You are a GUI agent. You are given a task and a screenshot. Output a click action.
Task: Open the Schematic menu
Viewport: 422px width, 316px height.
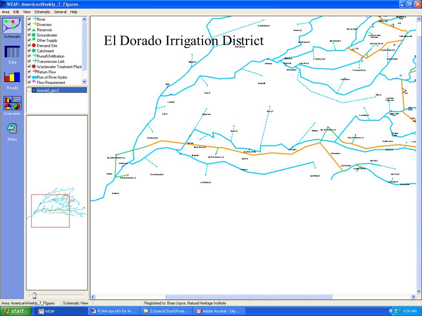[x=42, y=12]
